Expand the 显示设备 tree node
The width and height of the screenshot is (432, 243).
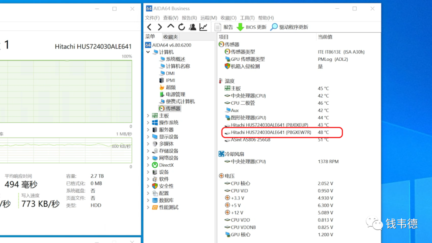pos(148,137)
